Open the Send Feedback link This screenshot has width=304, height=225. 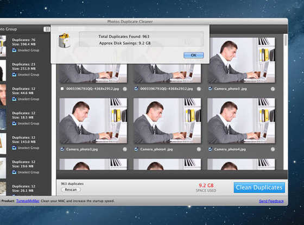pos(271,201)
